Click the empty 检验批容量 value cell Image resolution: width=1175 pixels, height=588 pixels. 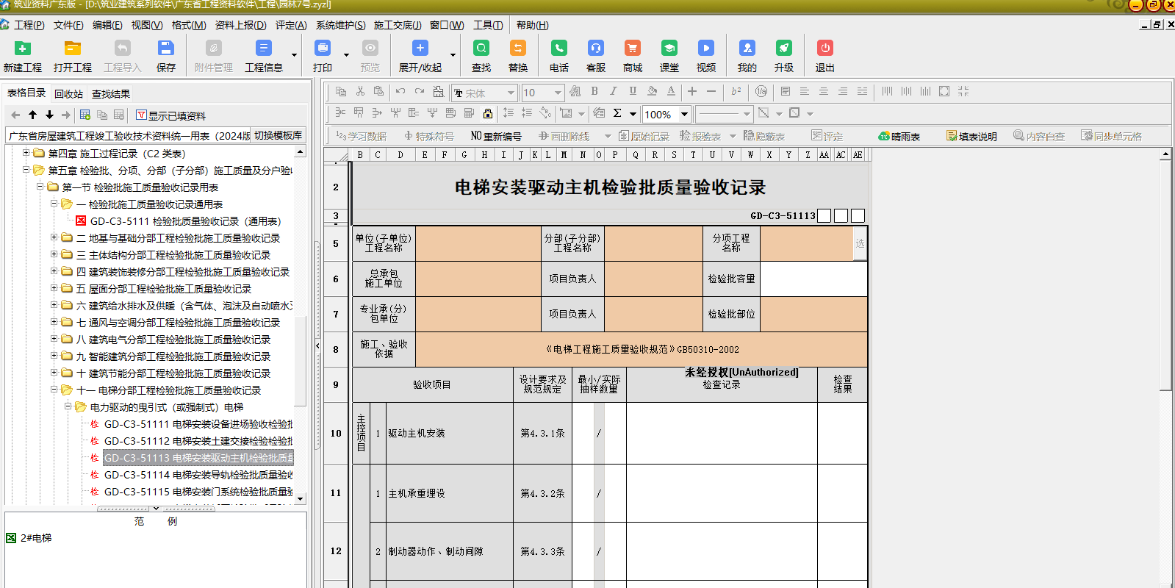point(813,279)
